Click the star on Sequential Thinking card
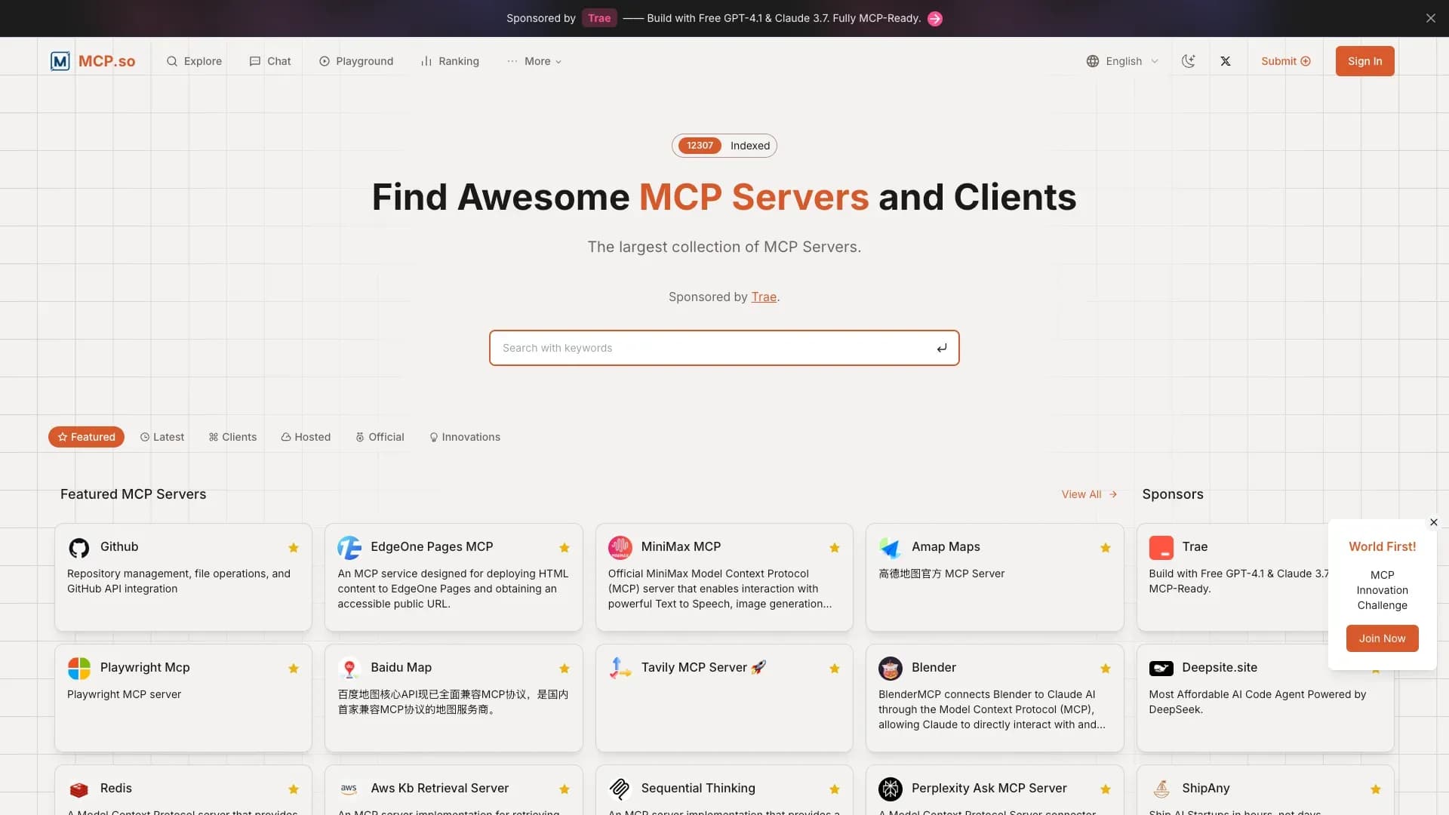The height and width of the screenshot is (815, 1449). (x=835, y=789)
